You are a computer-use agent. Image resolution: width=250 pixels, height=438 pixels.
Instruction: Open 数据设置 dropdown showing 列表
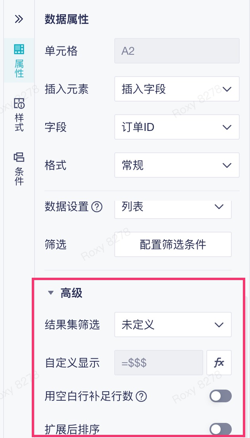pos(173,207)
